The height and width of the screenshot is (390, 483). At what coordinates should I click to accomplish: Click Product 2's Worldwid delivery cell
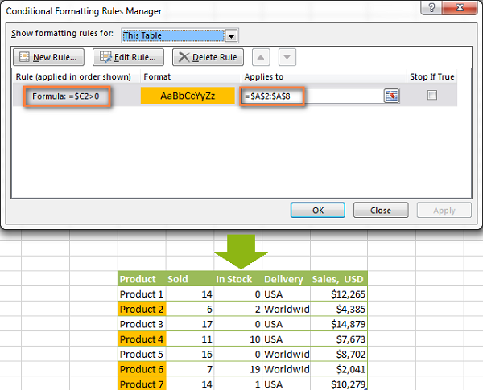pos(286,309)
